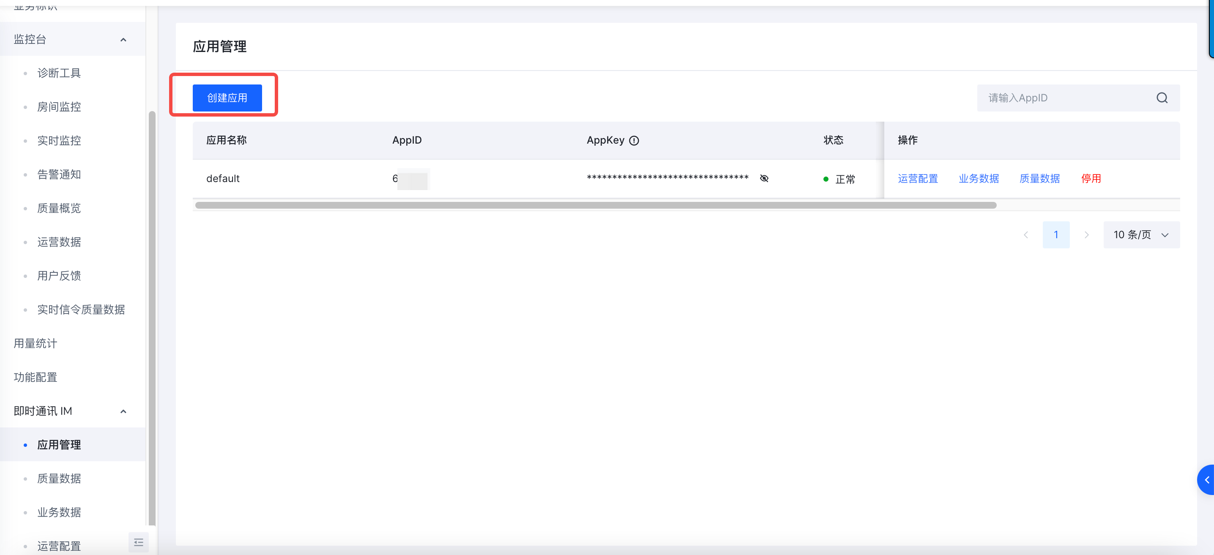Open 实时信令质量数据 in sidebar

click(81, 310)
